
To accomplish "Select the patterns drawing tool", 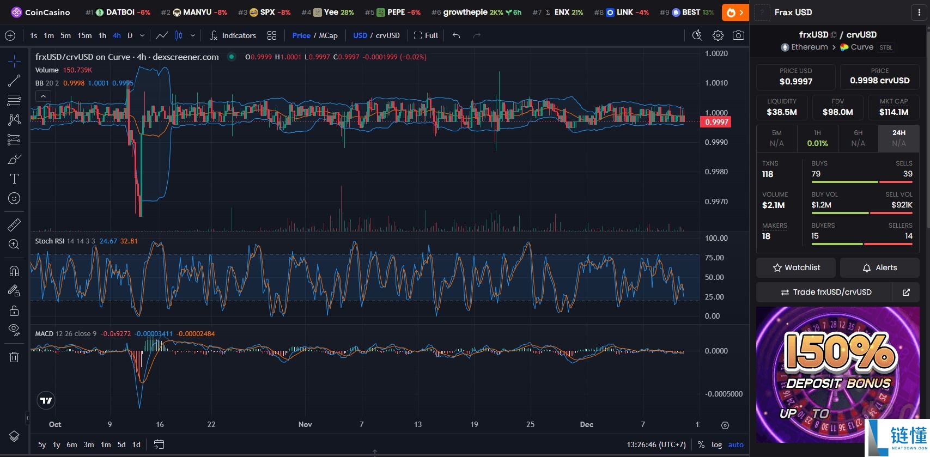I will (x=14, y=120).
